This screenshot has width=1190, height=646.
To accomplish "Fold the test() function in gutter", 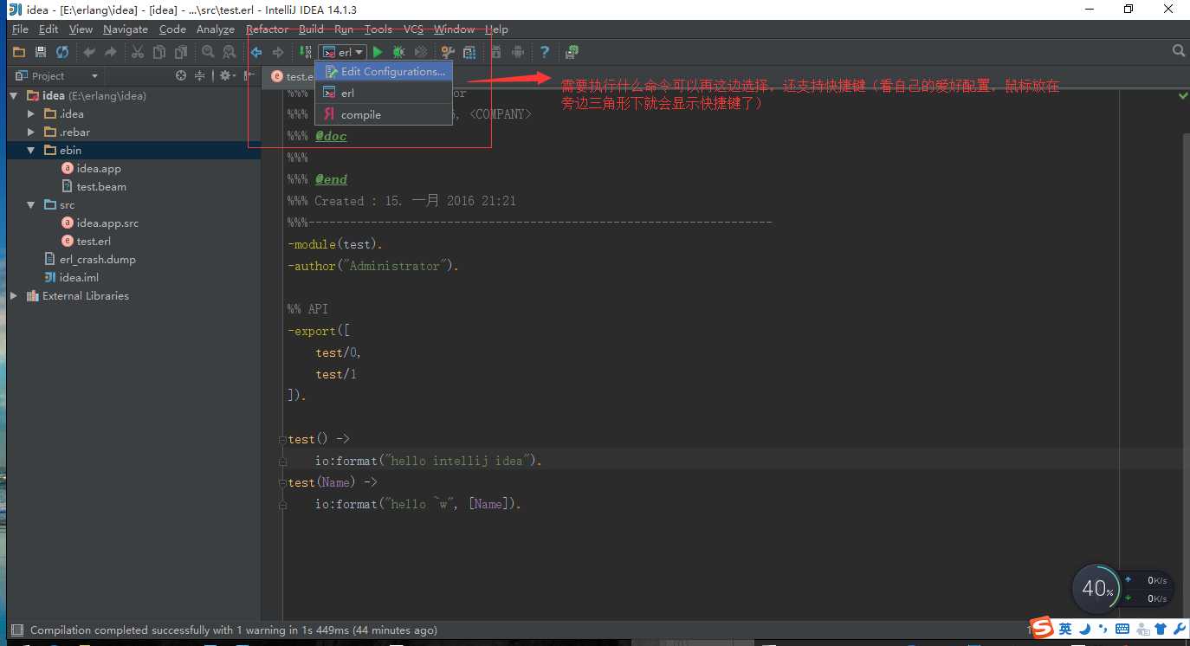I will tap(283, 440).
